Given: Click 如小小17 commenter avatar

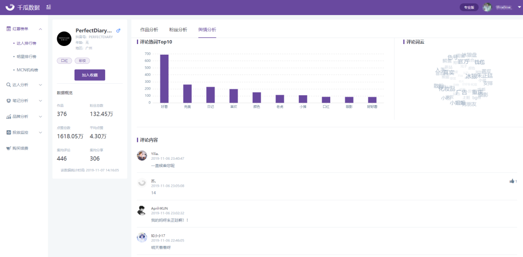Looking at the screenshot, I should tap(142, 237).
